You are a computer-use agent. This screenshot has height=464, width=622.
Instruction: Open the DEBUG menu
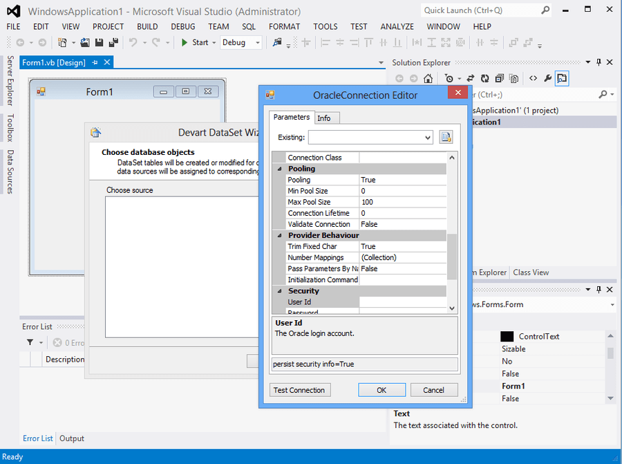[182, 26]
